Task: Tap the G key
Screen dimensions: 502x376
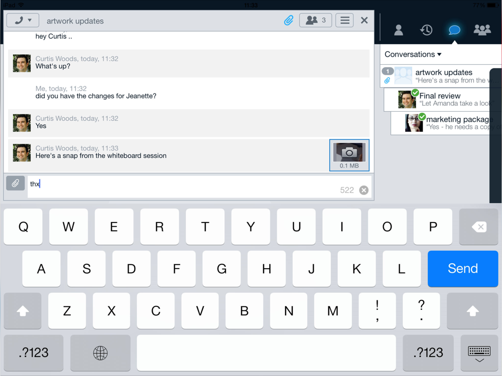Action: (x=221, y=269)
